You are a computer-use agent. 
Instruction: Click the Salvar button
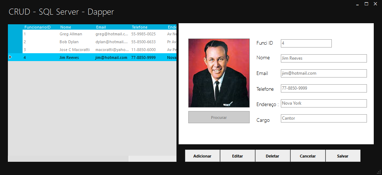click(x=343, y=156)
